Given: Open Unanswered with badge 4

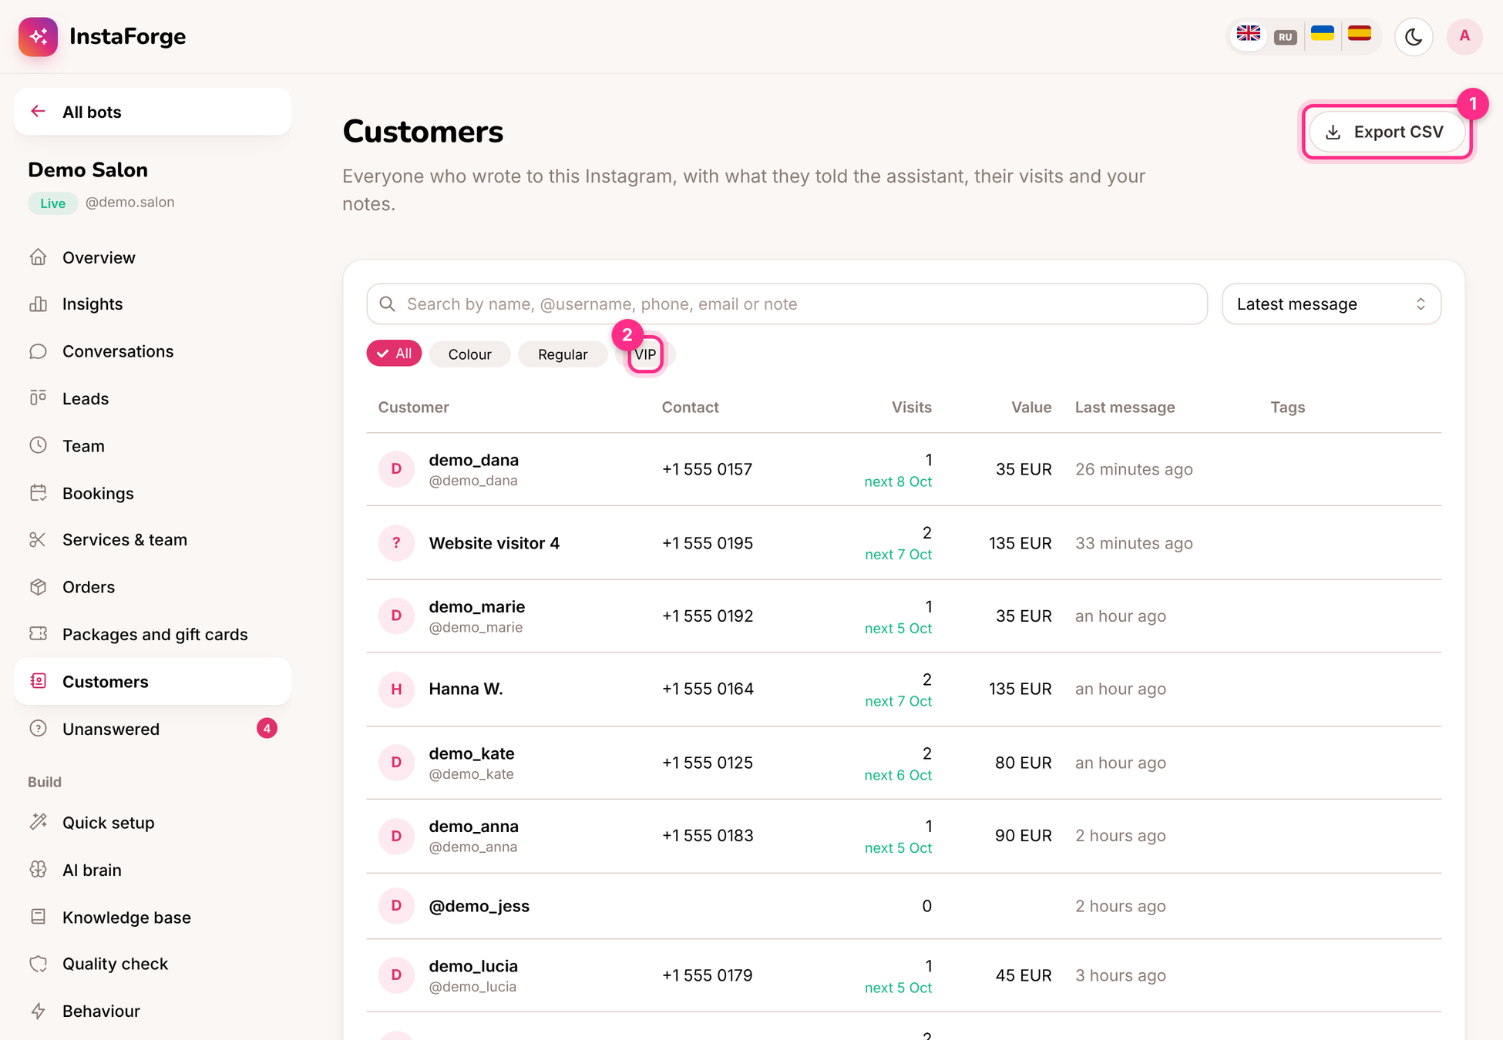Looking at the screenshot, I should (153, 729).
